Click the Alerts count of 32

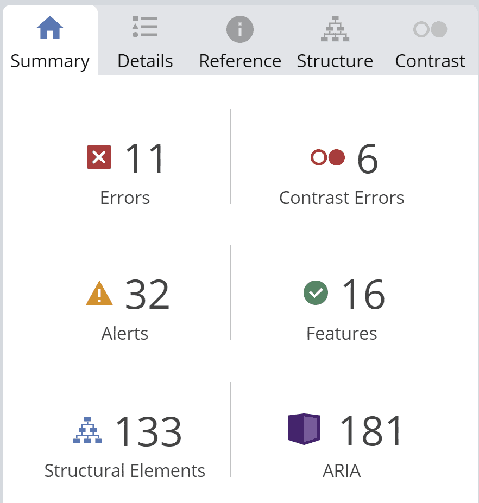click(x=147, y=295)
